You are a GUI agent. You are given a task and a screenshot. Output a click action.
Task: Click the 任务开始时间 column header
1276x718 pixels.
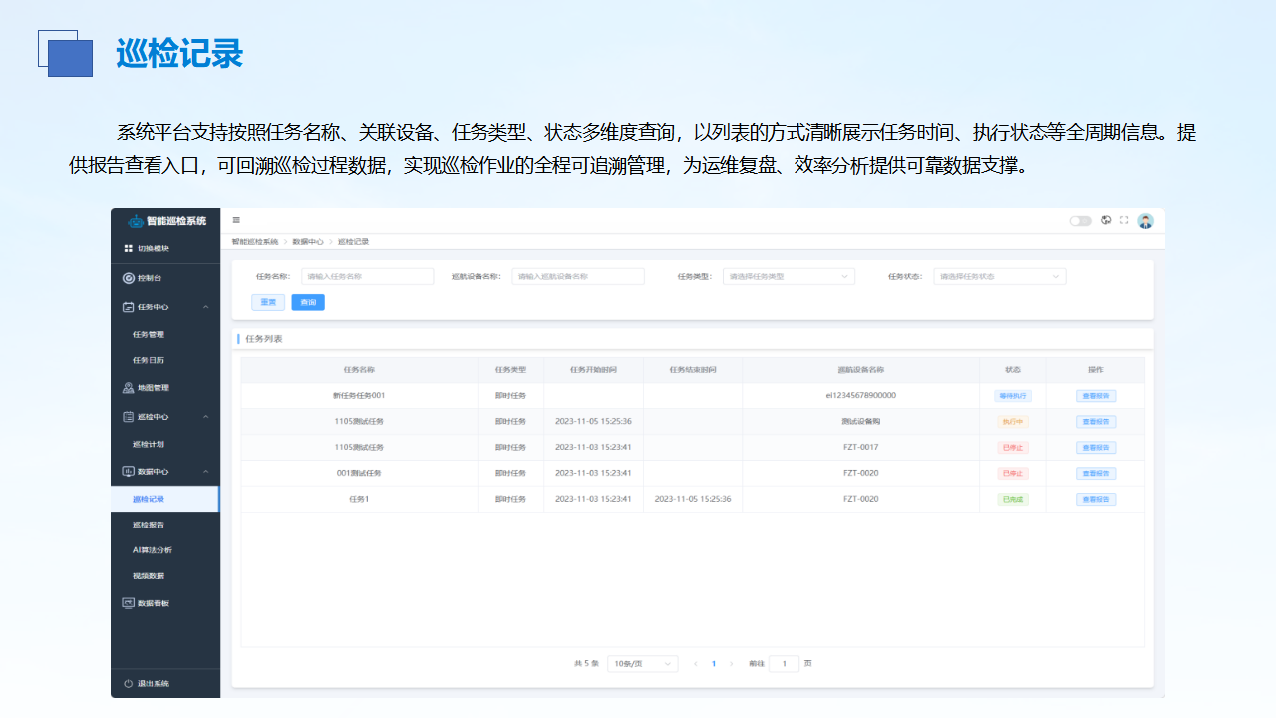click(593, 370)
